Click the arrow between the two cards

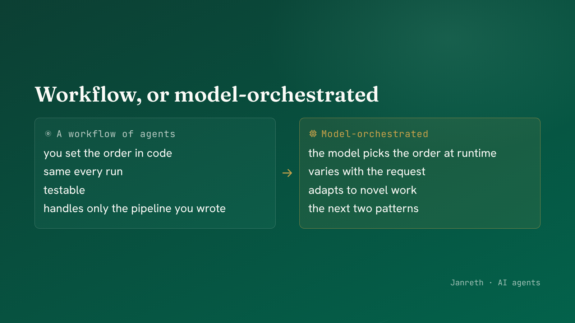click(x=287, y=173)
